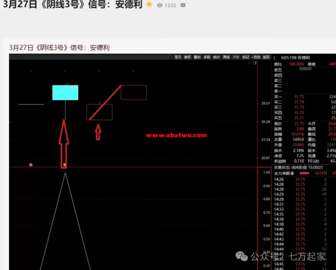Click the 26.28 price axis label
Screen dimensions: 336x270
pyautogui.click(x=266, y=122)
